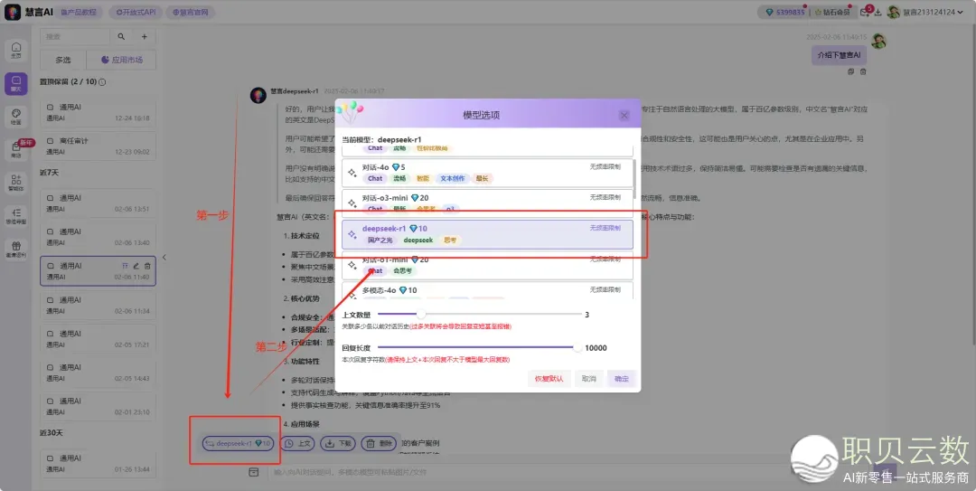Open the deepseek-r1 model selector pill
The width and height of the screenshot is (976, 491).
pyautogui.click(x=238, y=444)
